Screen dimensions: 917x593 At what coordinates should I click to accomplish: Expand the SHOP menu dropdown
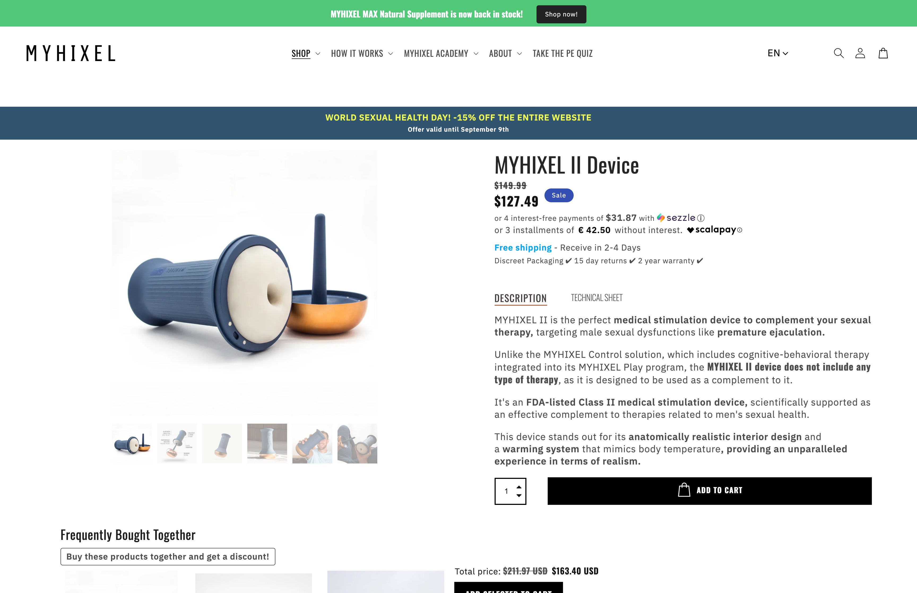pos(306,54)
